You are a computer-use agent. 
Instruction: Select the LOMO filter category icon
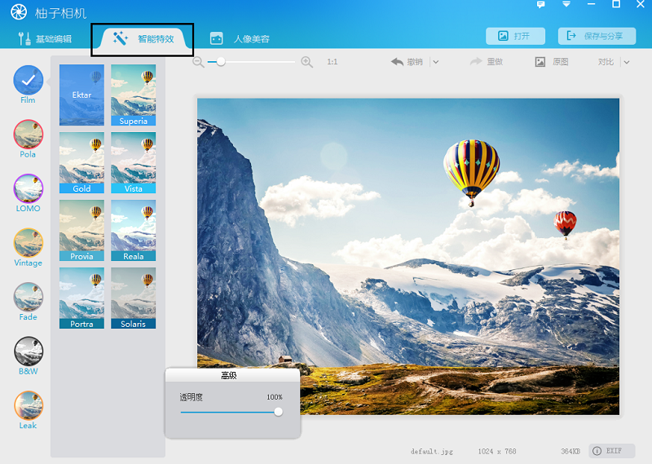tap(29, 188)
